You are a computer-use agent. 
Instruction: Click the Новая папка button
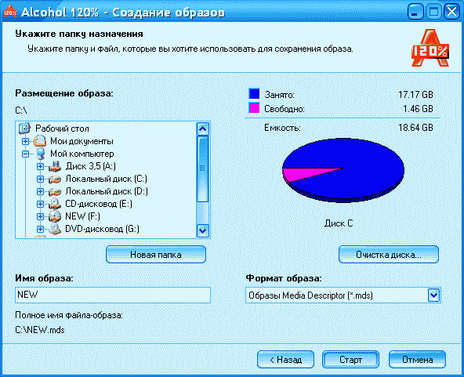(156, 255)
